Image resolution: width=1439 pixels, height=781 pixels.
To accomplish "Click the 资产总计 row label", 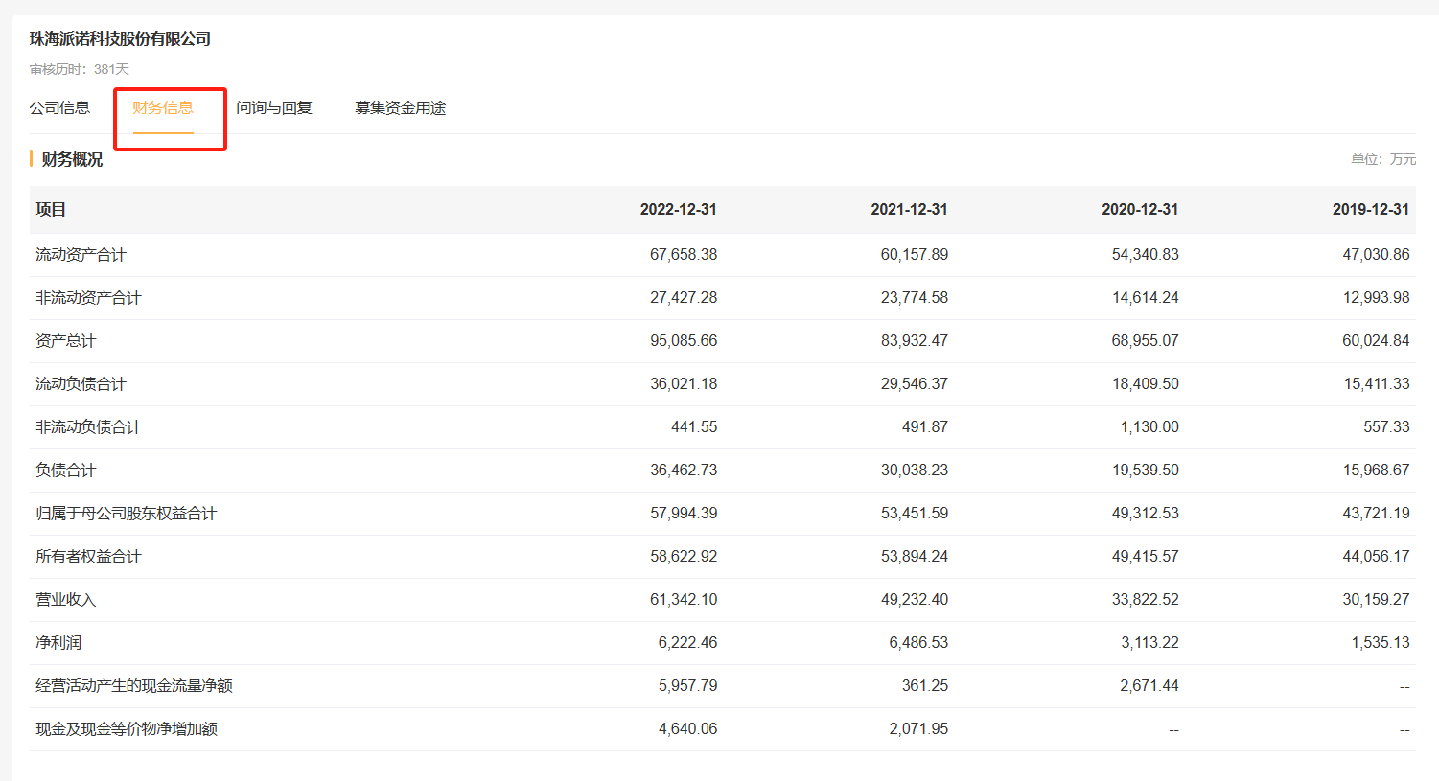I will (x=65, y=341).
